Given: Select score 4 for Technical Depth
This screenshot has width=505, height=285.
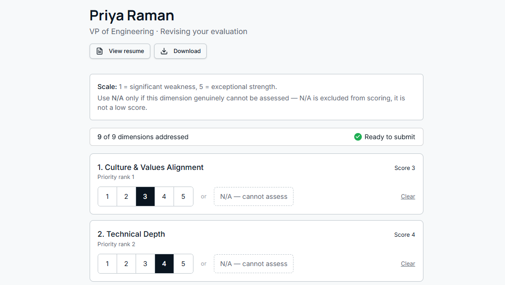Looking at the screenshot, I should pos(164,264).
